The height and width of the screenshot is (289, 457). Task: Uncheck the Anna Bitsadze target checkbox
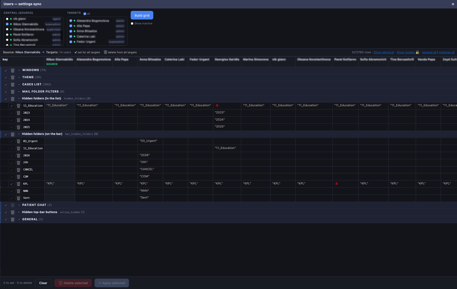coord(71,31)
